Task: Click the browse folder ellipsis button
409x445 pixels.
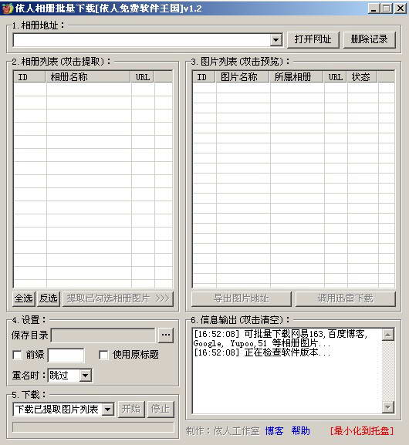Action: coord(166,335)
